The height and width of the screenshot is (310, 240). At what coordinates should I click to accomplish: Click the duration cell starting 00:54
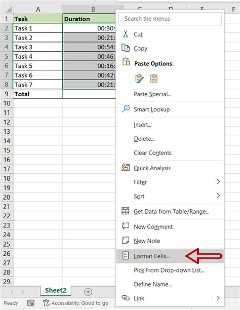click(89, 47)
